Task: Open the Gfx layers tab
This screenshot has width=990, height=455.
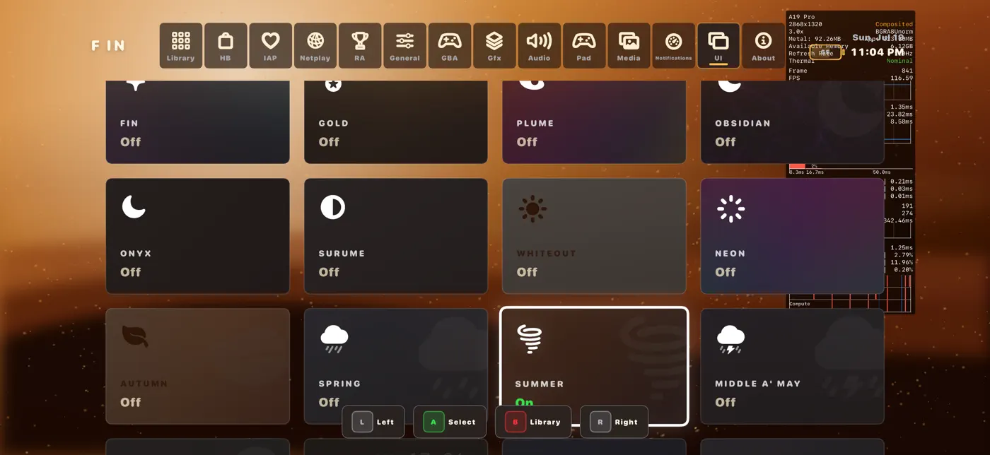Action: pos(494,46)
